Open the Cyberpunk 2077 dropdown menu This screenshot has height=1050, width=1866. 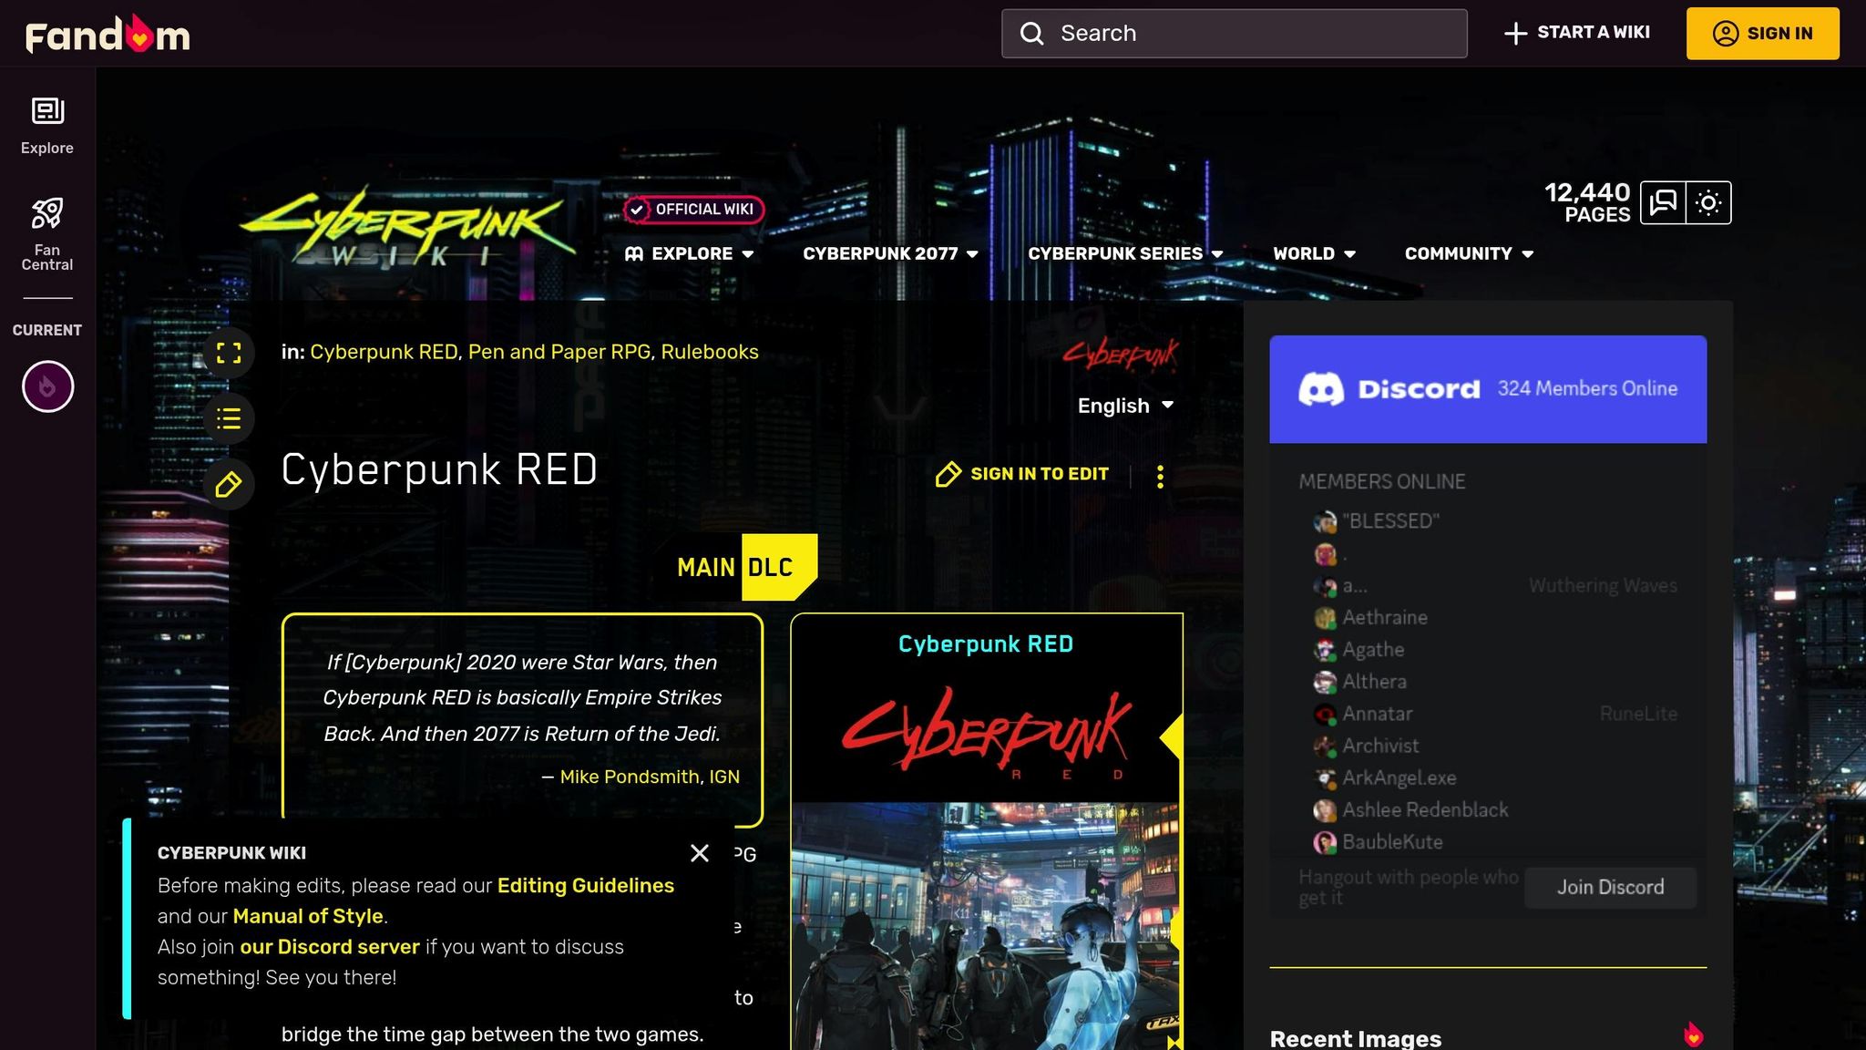point(890,253)
